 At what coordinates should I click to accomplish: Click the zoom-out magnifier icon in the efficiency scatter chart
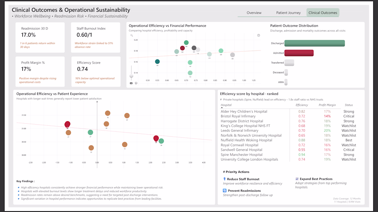[x=132, y=35]
